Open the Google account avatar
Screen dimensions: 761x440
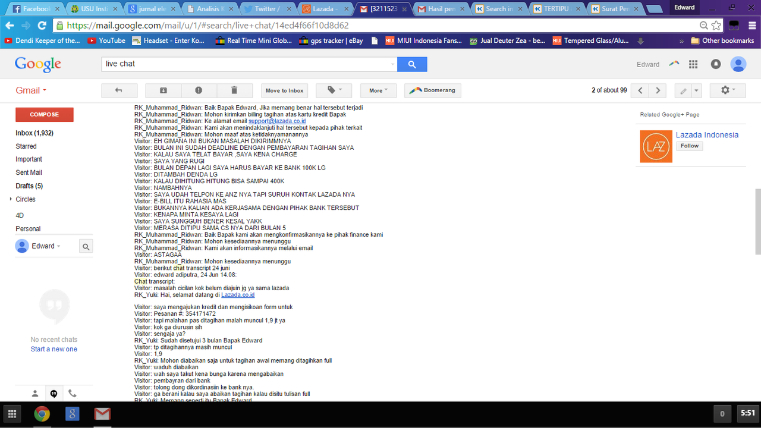click(x=738, y=64)
